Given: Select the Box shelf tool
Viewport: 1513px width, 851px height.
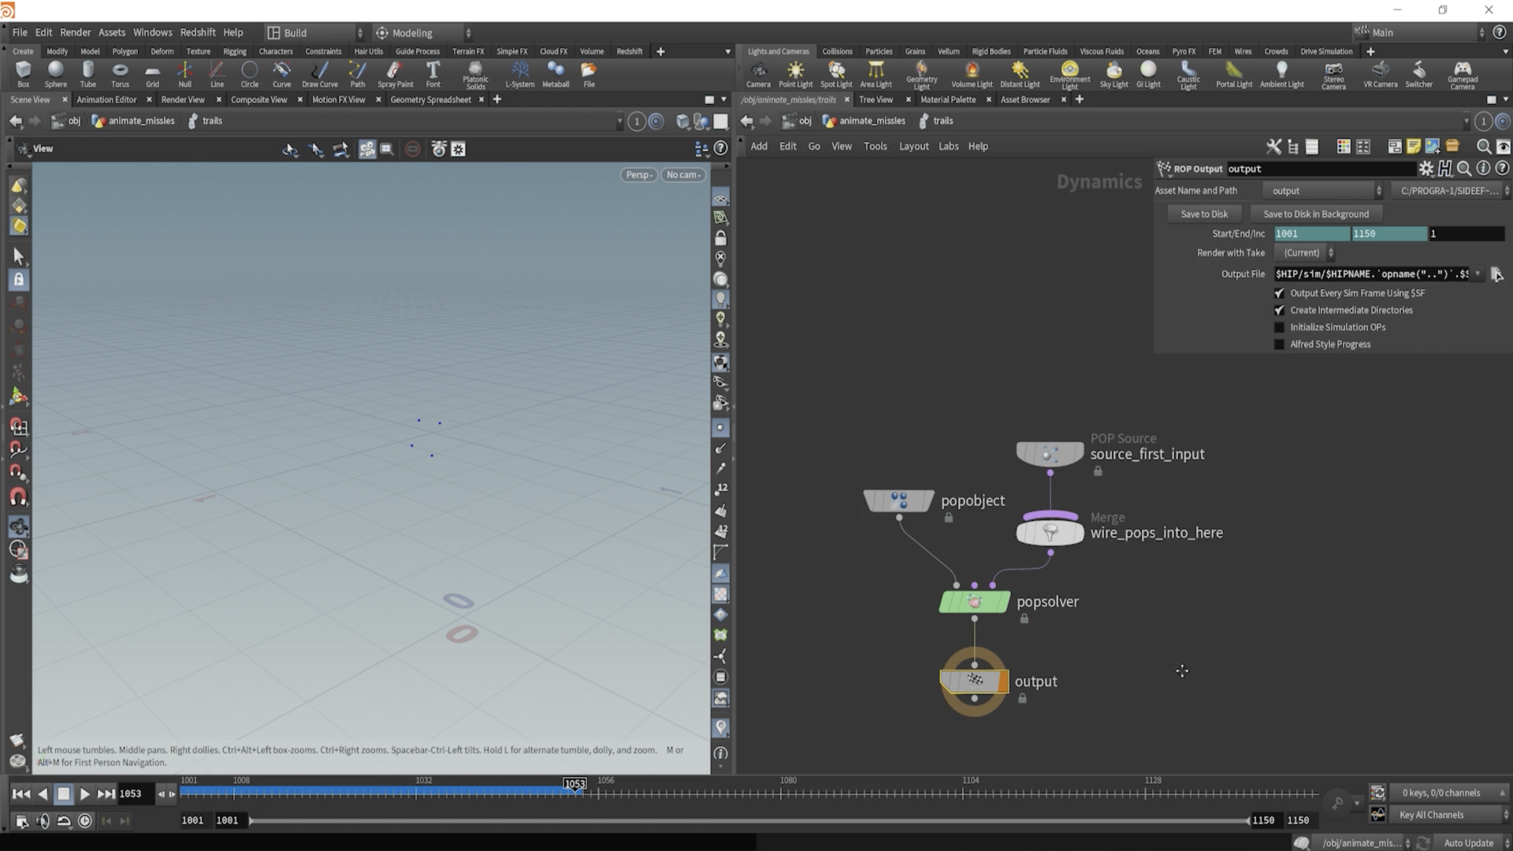Looking at the screenshot, I should point(23,74).
